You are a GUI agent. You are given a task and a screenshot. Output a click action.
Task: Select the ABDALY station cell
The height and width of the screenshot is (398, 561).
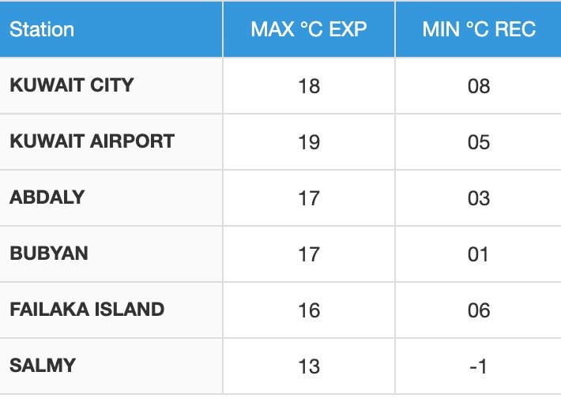point(47,197)
